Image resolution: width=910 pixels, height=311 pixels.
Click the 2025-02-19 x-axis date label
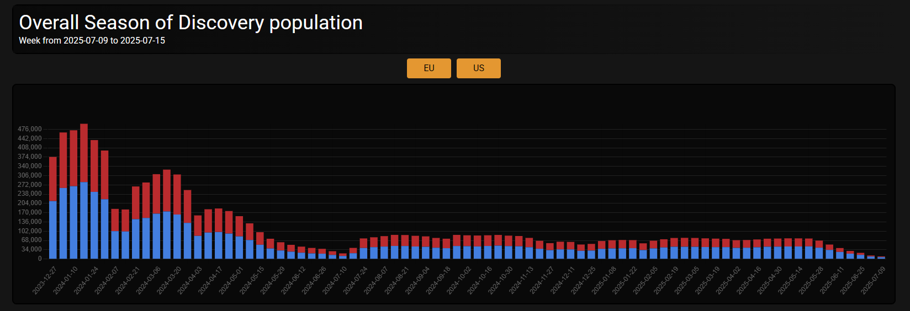(666, 280)
